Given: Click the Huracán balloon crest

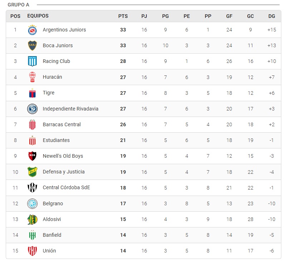Looking at the screenshot, I should point(33,77).
